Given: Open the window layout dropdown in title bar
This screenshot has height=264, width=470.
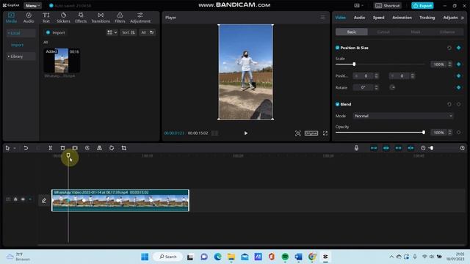Looking at the screenshot, I should tap(359, 5).
